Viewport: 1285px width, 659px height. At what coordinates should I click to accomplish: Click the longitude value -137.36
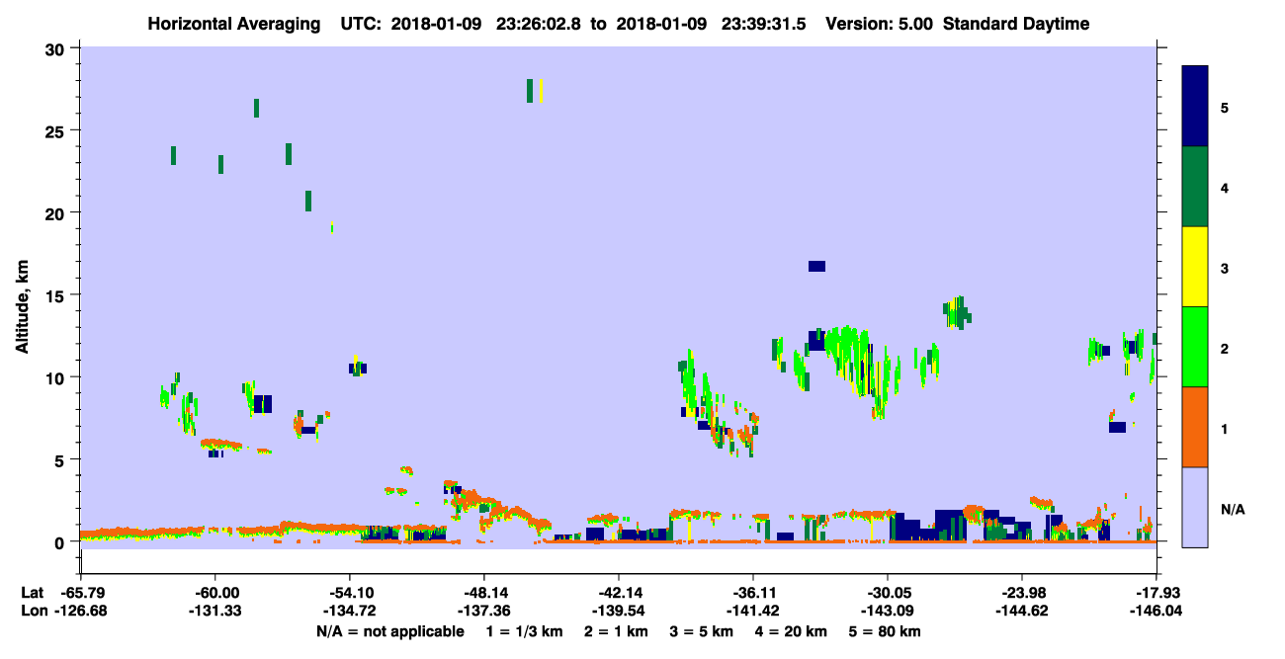click(483, 611)
